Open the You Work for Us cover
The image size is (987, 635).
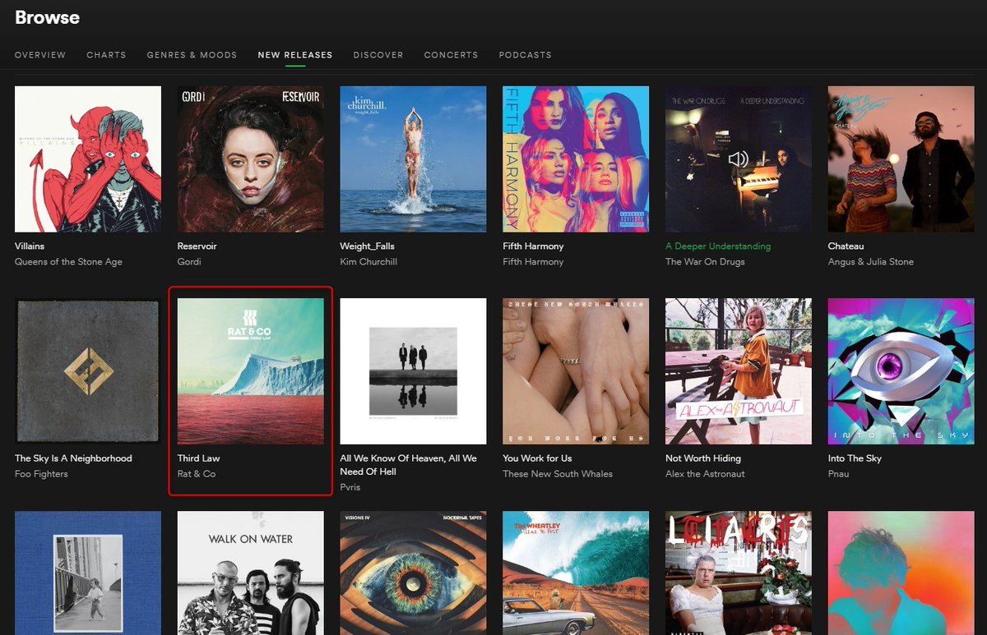click(x=576, y=371)
